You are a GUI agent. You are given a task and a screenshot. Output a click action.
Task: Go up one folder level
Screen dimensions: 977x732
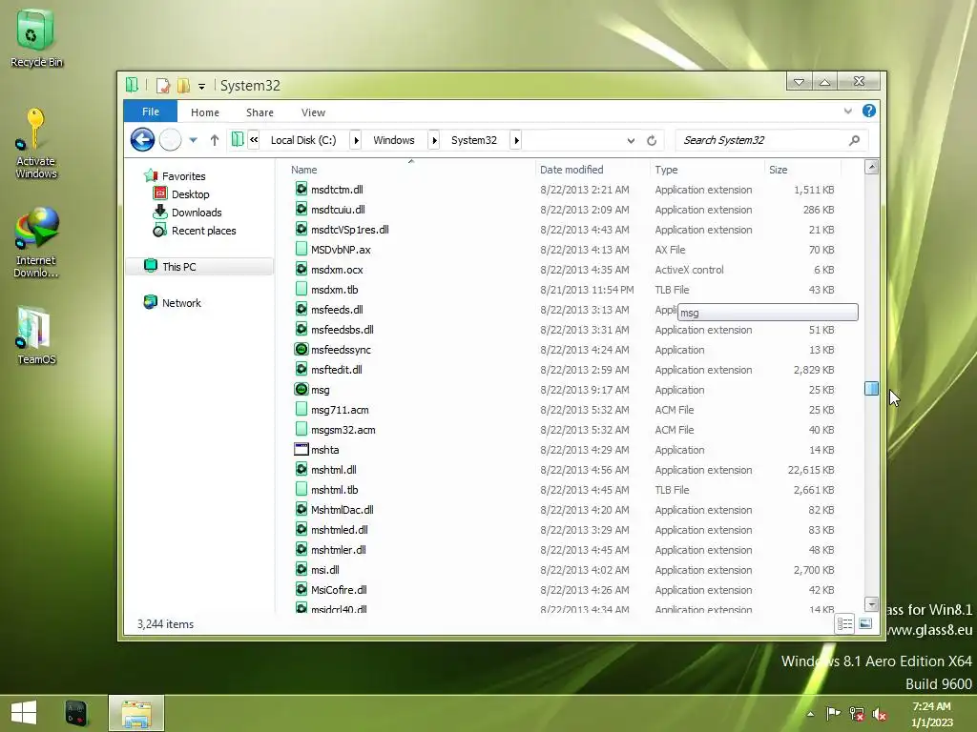[215, 140]
